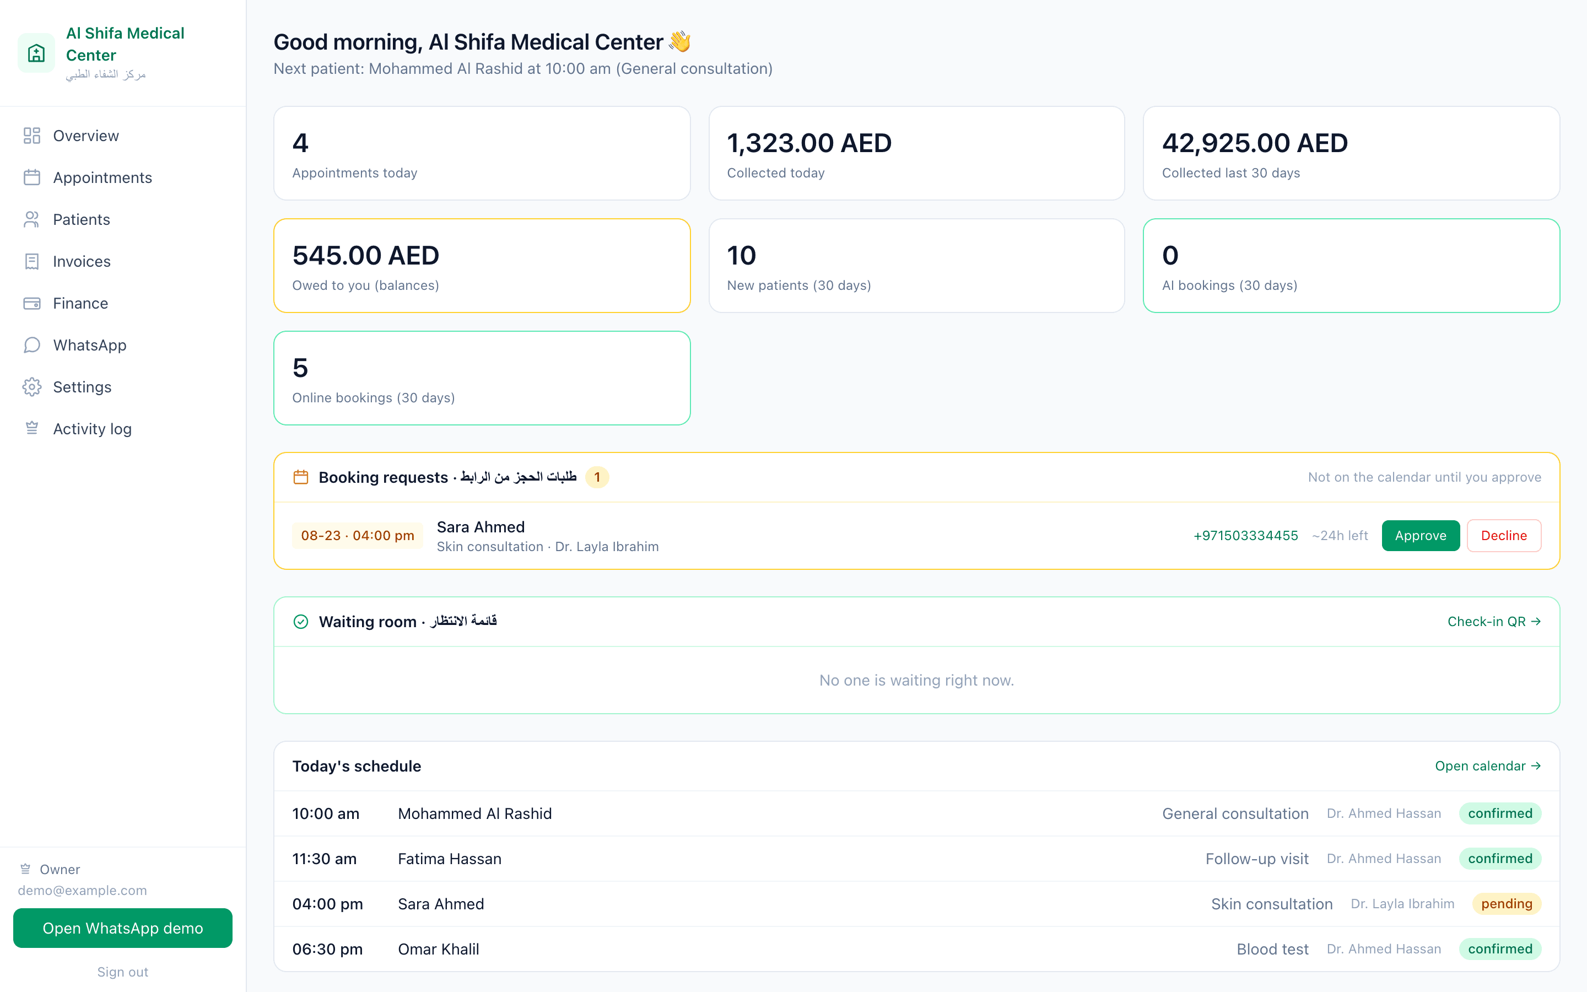Image resolution: width=1587 pixels, height=992 pixels.
Task: Navigate to Invoices
Action: tap(123, 261)
